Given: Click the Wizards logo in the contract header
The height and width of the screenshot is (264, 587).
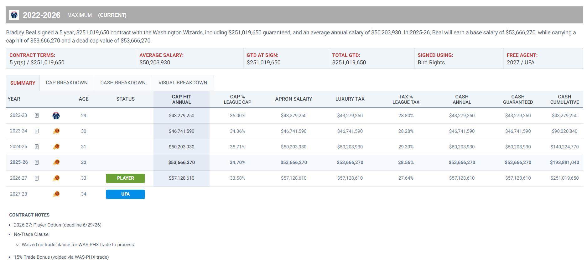Looking at the screenshot, I should [14, 15].
